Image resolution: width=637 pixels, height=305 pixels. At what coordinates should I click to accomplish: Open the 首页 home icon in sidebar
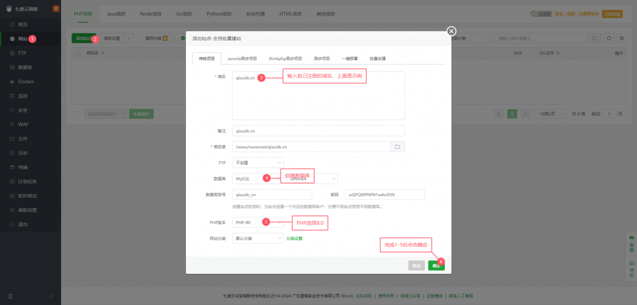12,24
